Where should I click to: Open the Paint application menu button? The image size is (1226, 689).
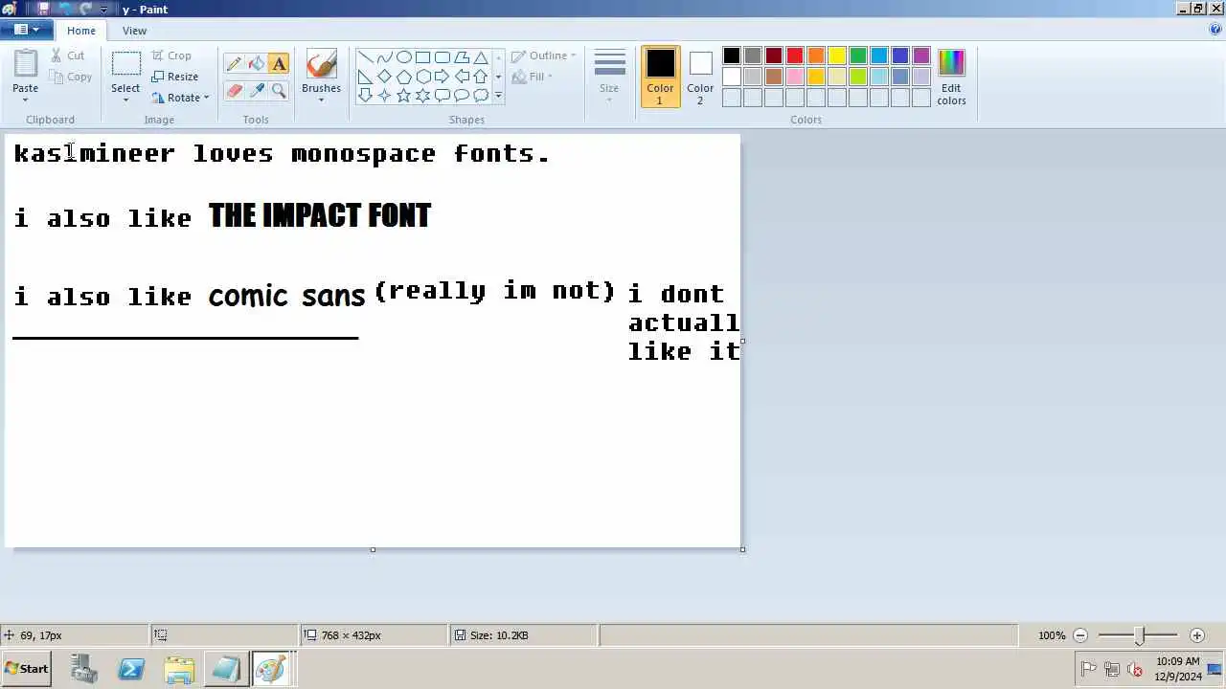(27, 30)
